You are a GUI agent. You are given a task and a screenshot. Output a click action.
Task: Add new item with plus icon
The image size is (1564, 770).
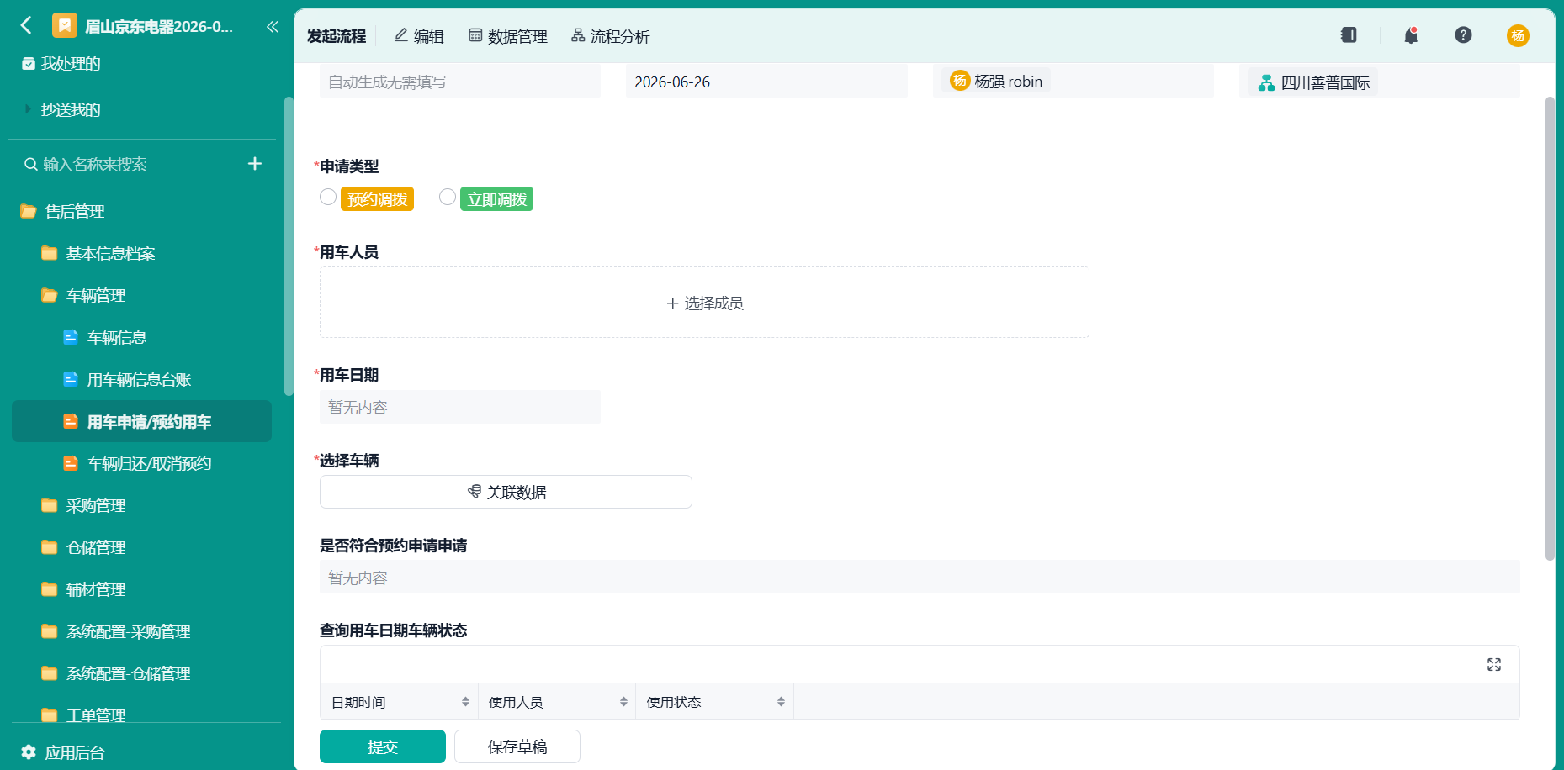tap(255, 164)
